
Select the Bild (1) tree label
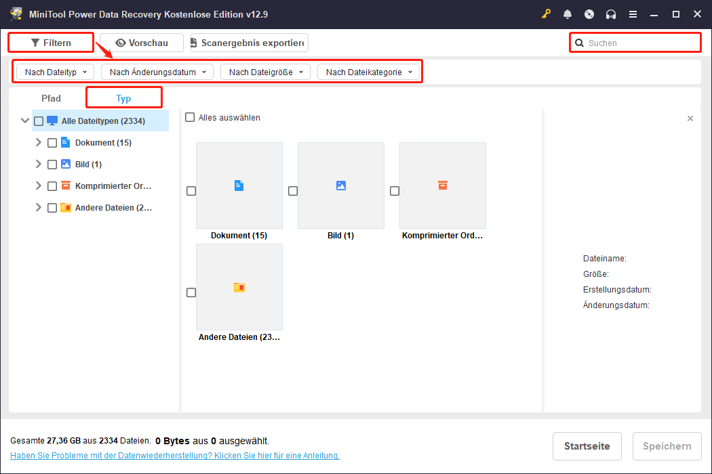coord(89,164)
